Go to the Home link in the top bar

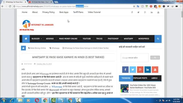tap(25, 12)
